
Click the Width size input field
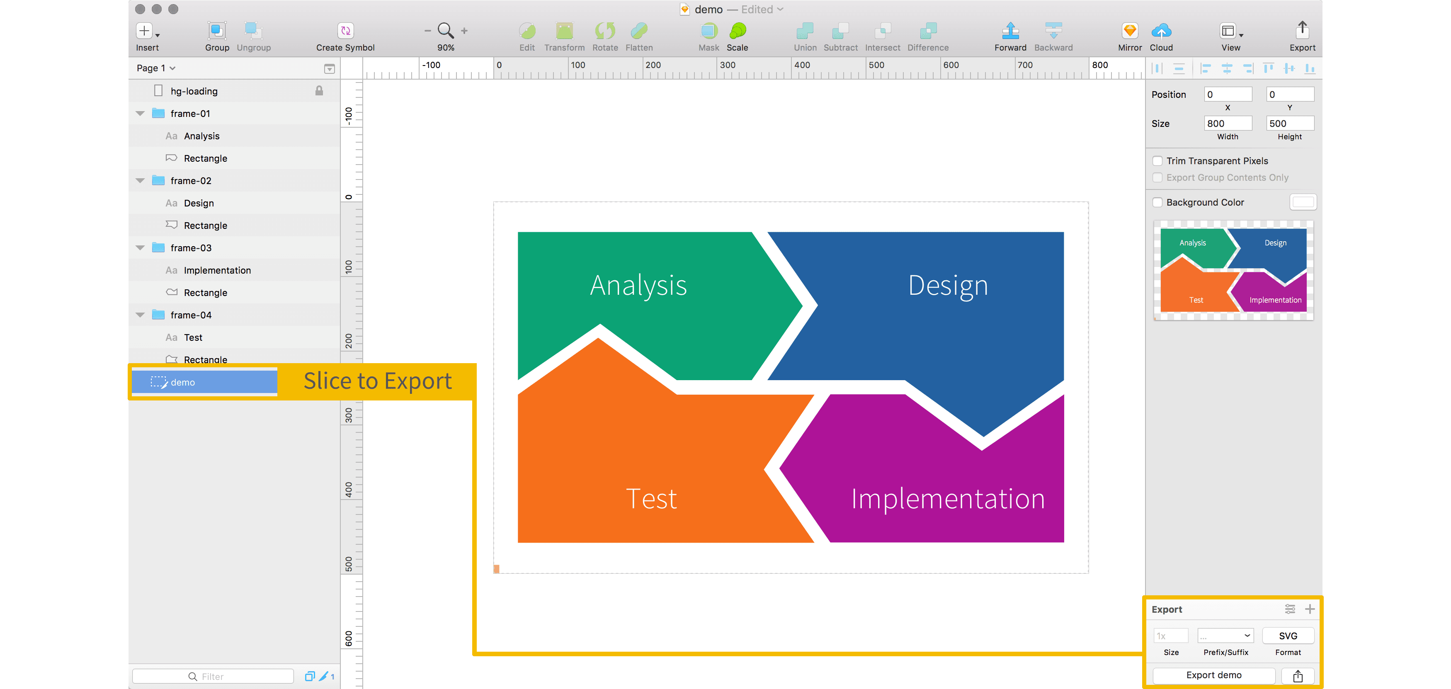[x=1228, y=124]
